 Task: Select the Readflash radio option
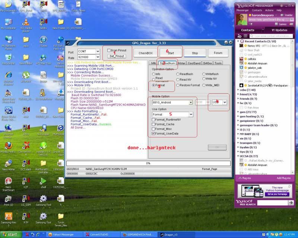pos(177,74)
